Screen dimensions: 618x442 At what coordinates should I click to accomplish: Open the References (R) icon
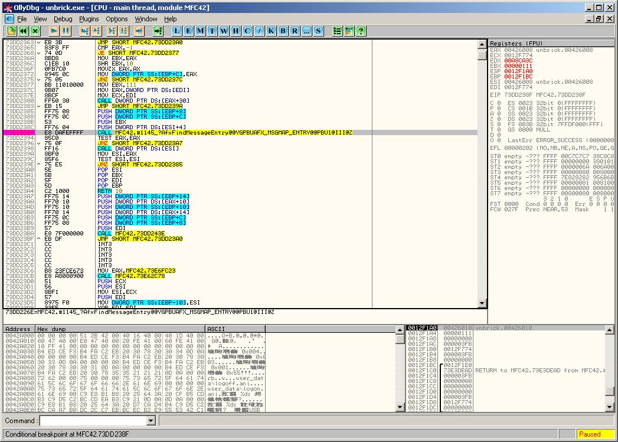pos(295,31)
